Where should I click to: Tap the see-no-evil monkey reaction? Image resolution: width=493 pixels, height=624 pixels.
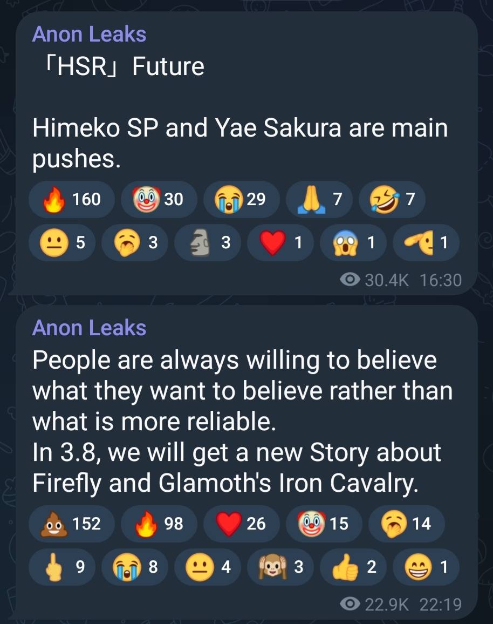click(x=282, y=567)
